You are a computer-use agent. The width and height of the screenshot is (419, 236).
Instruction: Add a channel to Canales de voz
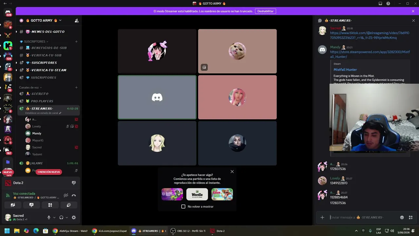click(x=76, y=88)
